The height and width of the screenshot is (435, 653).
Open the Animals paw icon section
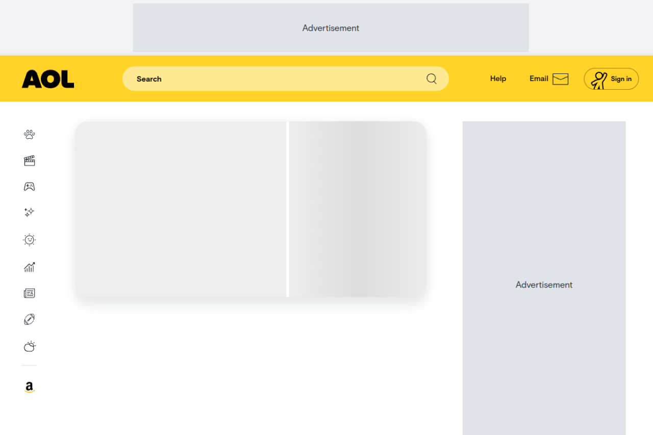click(30, 135)
